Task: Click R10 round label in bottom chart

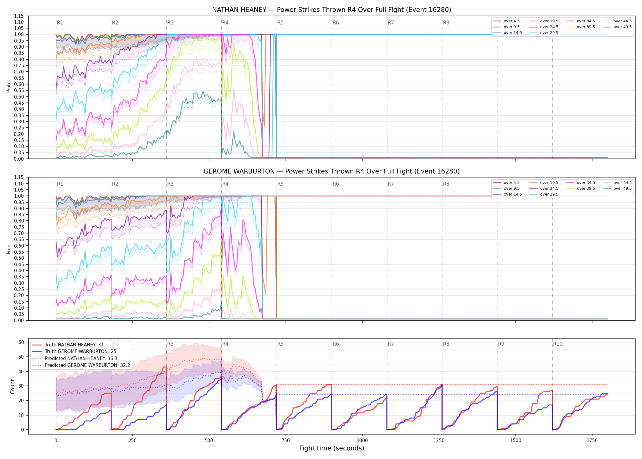Action: (x=558, y=344)
